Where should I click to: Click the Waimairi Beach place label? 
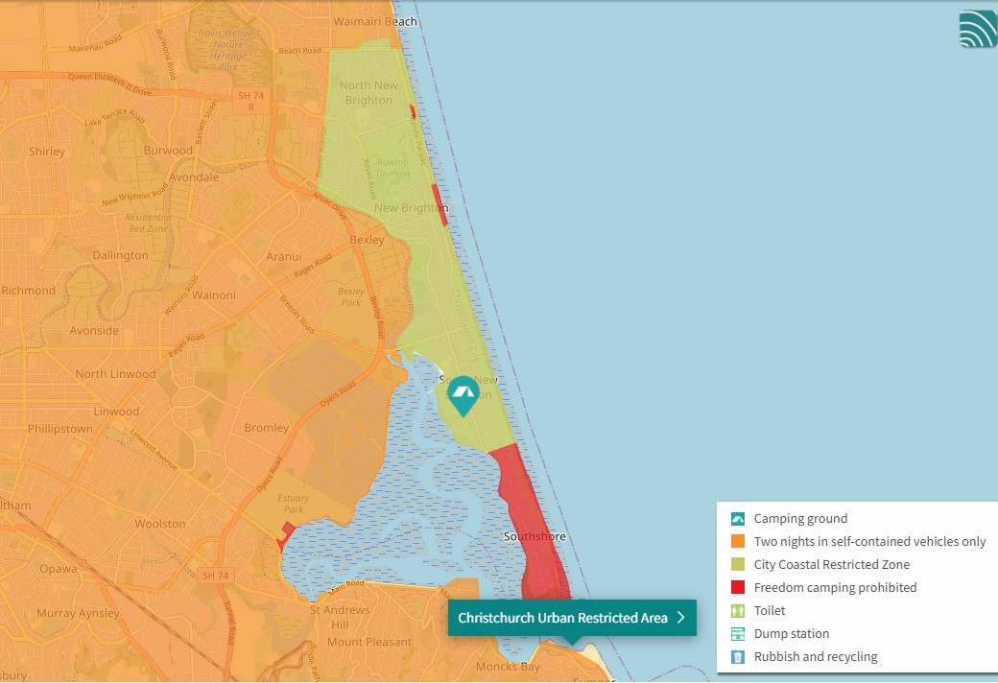tap(375, 21)
